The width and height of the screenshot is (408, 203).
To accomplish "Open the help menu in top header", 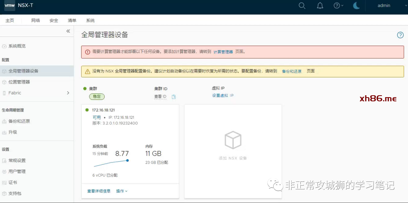I will 338,6.
